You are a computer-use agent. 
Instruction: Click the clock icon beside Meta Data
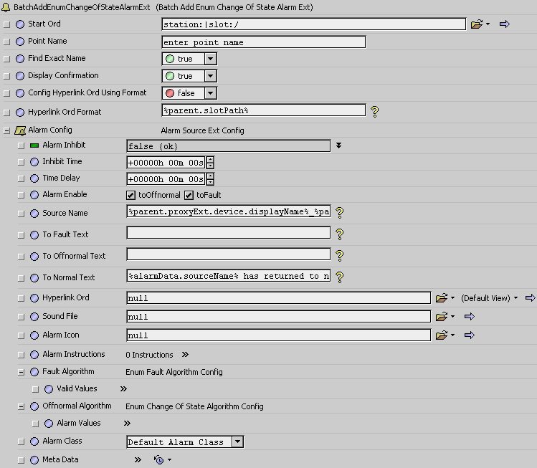pyautogui.click(x=159, y=459)
